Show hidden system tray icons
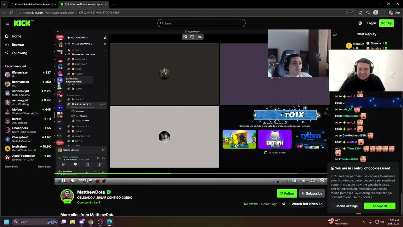 tap(364, 222)
